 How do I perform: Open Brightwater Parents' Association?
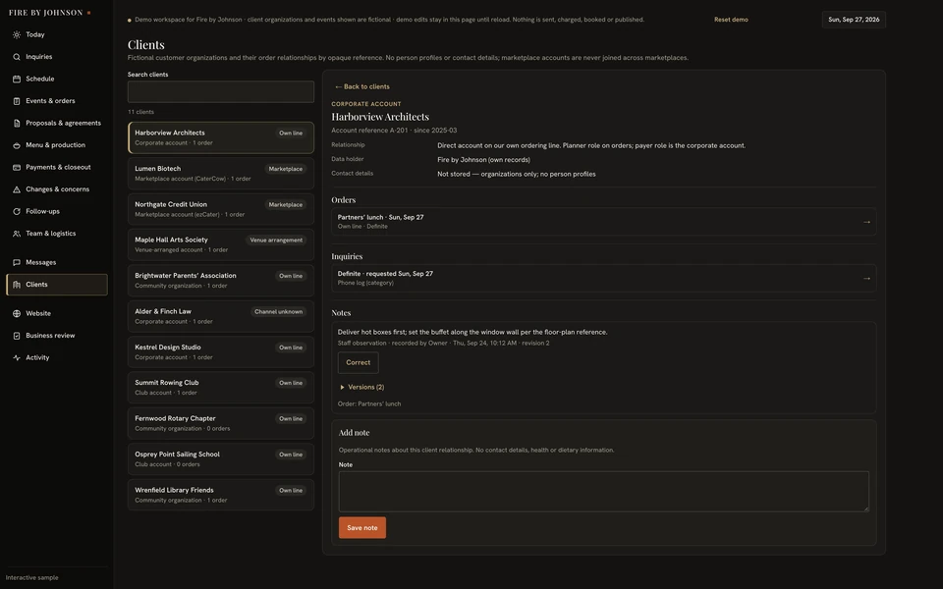pos(221,281)
